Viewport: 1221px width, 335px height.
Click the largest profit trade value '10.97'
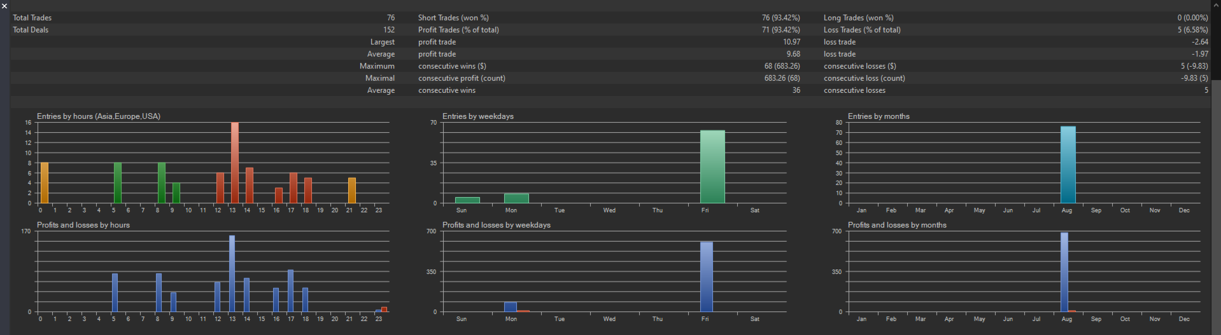point(791,42)
